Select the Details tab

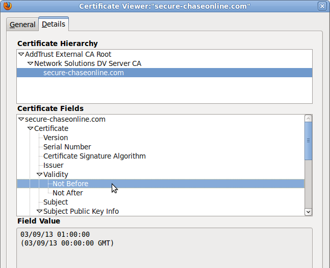[x=54, y=24]
